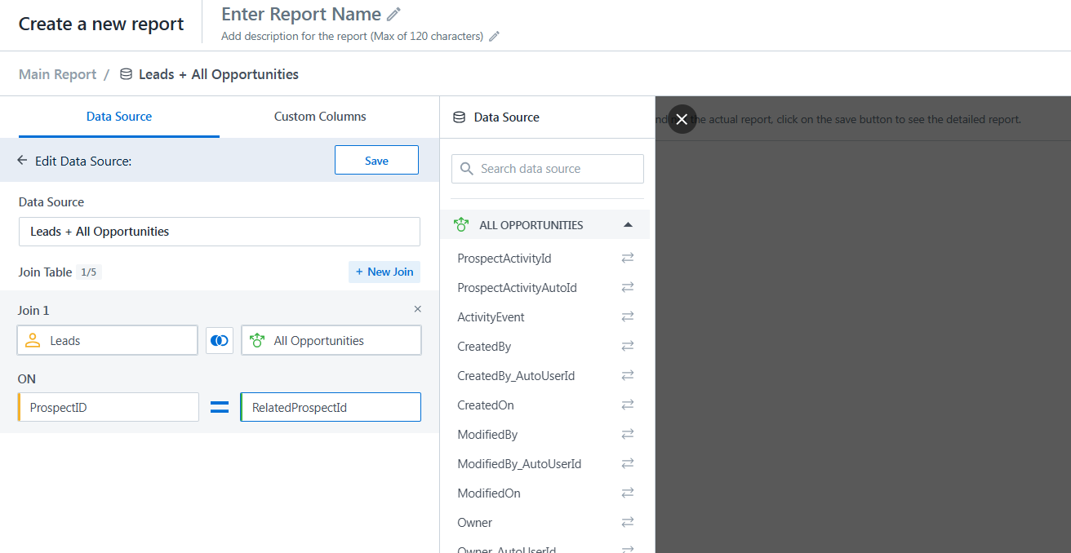The height and width of the screenshot is (553, 1071).
Task: Edit report description via small pencil icon
Action: 494,37
